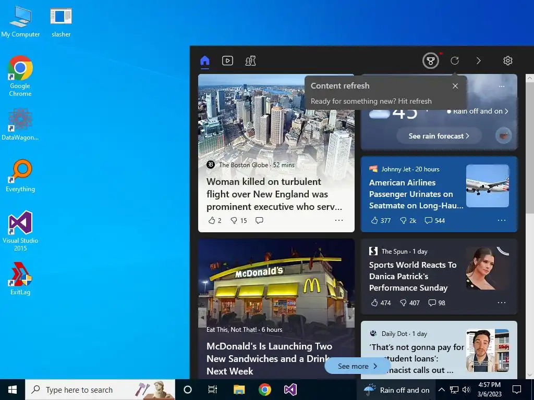
Task: Dislike the Boston Globe article
Action: pos(239,220)
